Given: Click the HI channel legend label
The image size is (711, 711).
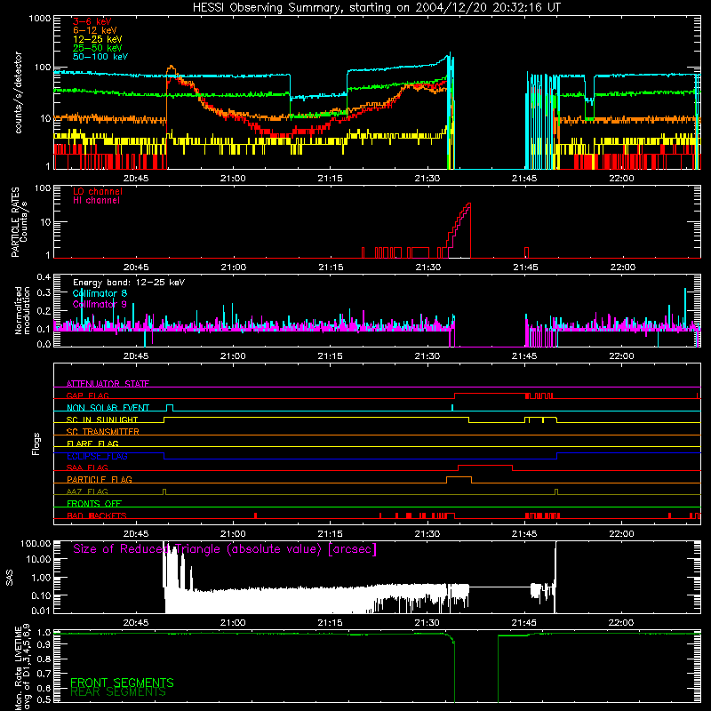Looking at the screenshot, I should (97, 200).
